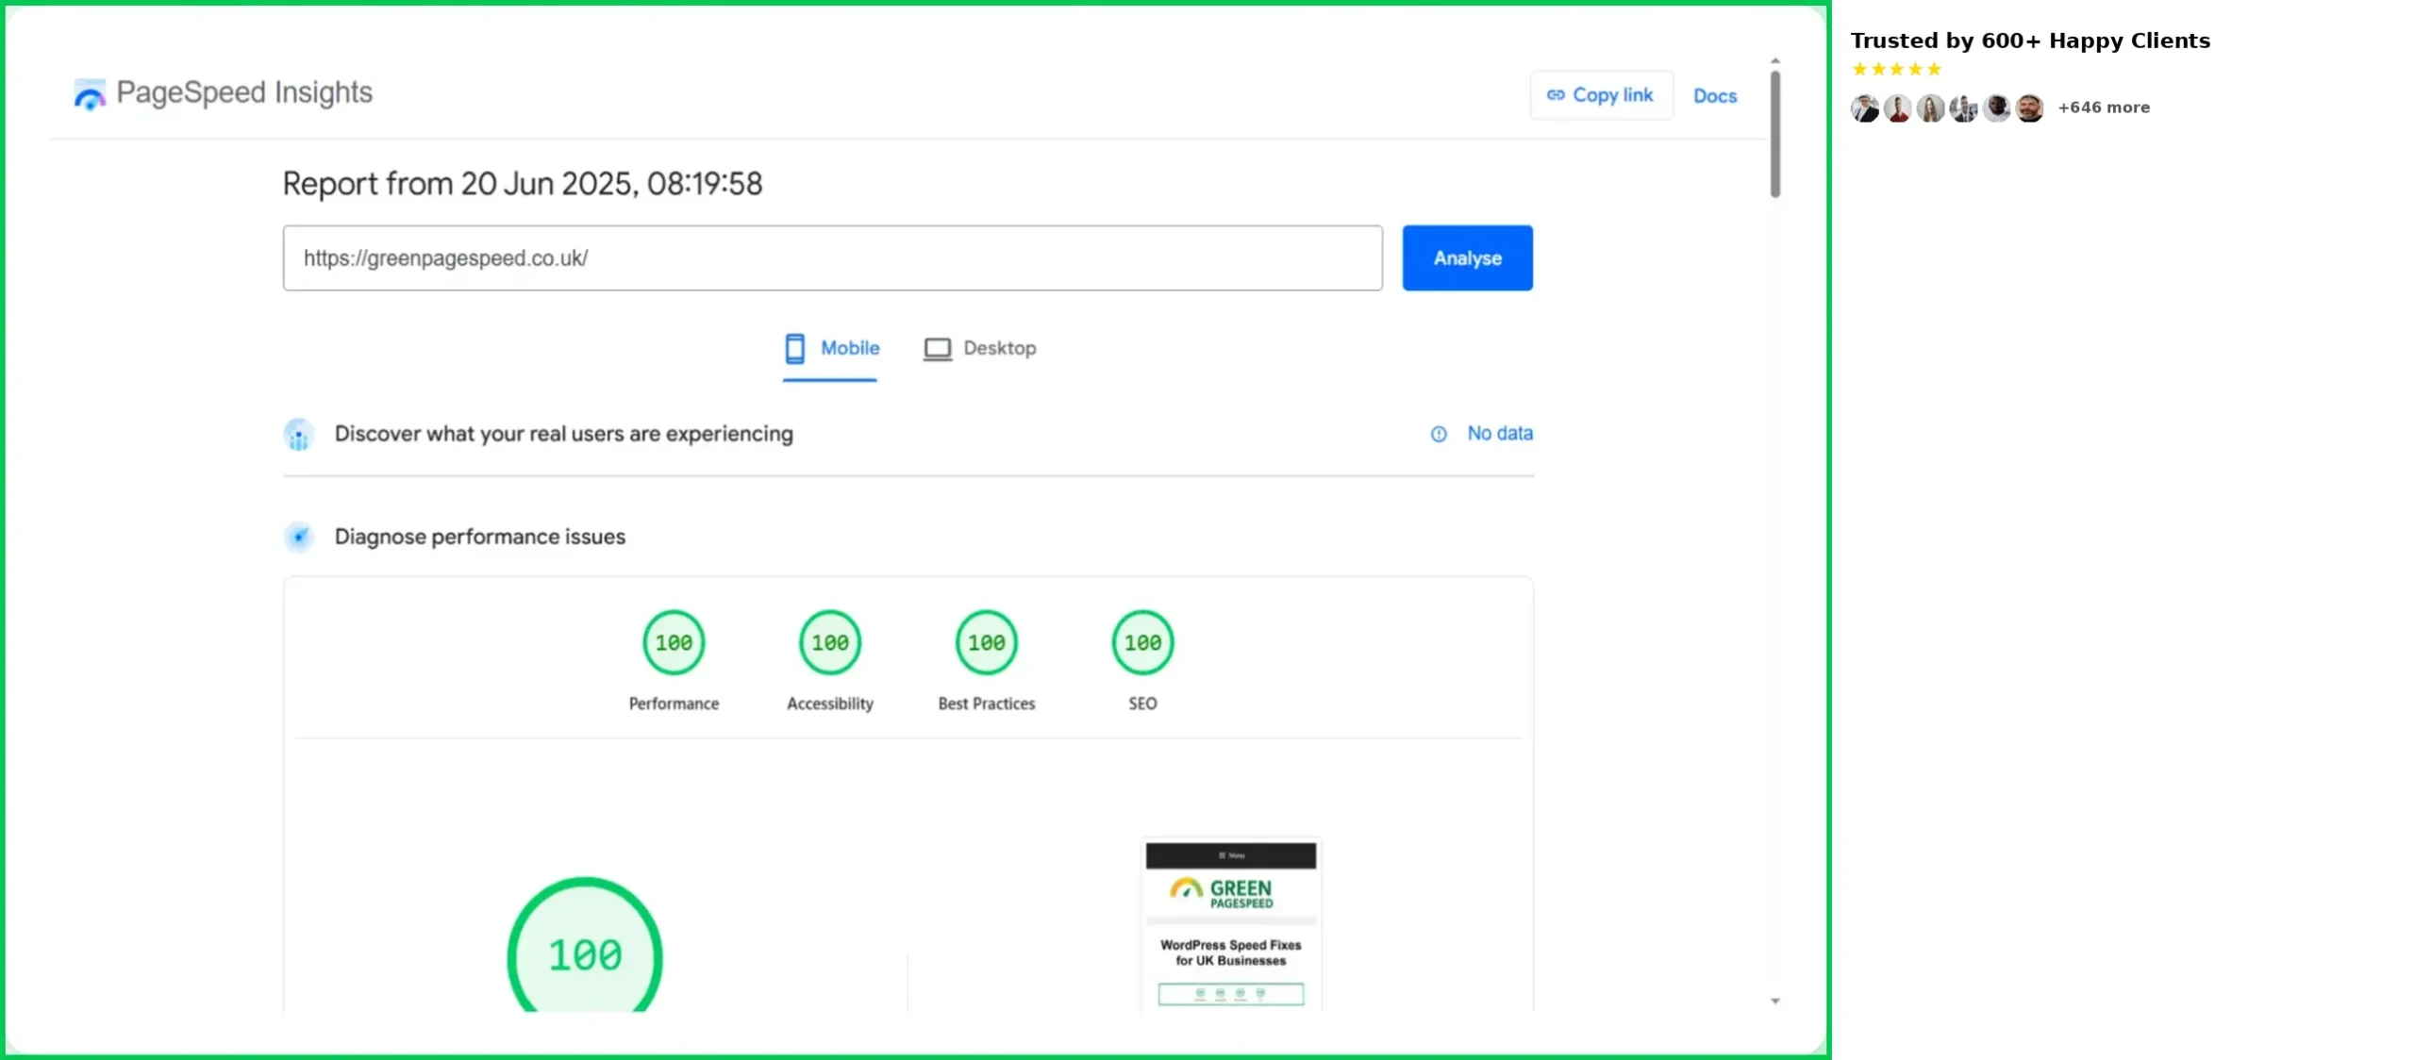Click the No data link text
The image size is (2415, 1060).
[1498, 433]
